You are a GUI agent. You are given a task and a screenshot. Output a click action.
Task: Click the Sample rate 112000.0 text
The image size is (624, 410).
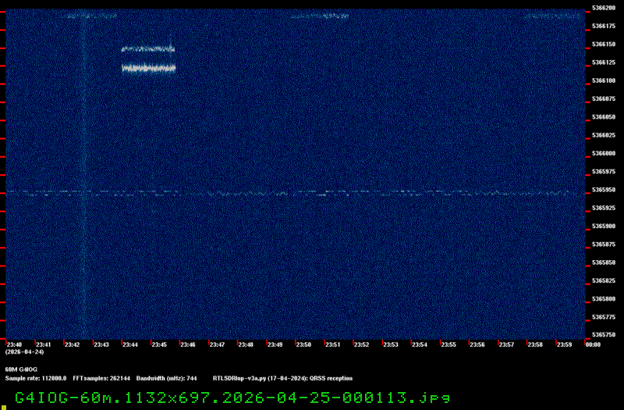[35, 378]
